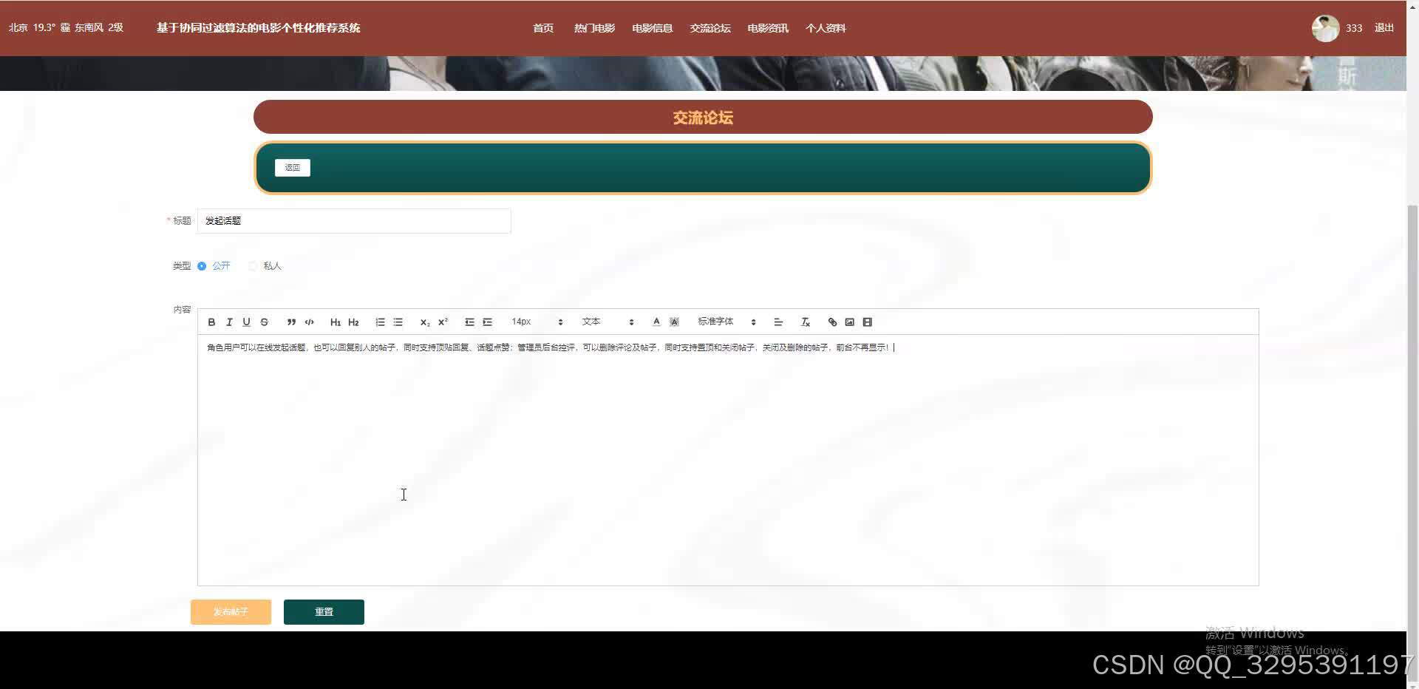Open the text background color picker
Screen dimensions: 1419x689
click(x=674, y=322)
